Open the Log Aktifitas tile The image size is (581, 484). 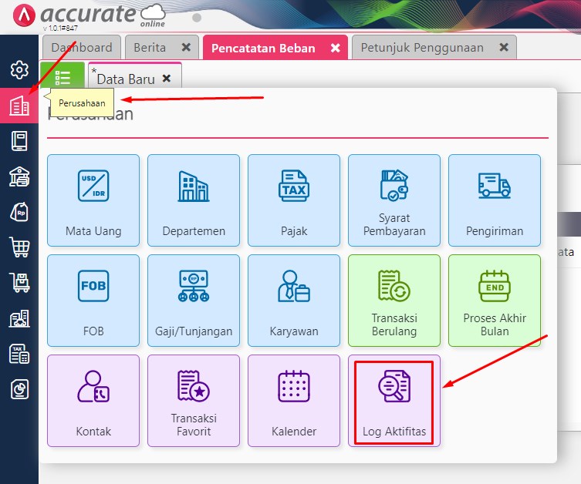(x=394, y=401)
